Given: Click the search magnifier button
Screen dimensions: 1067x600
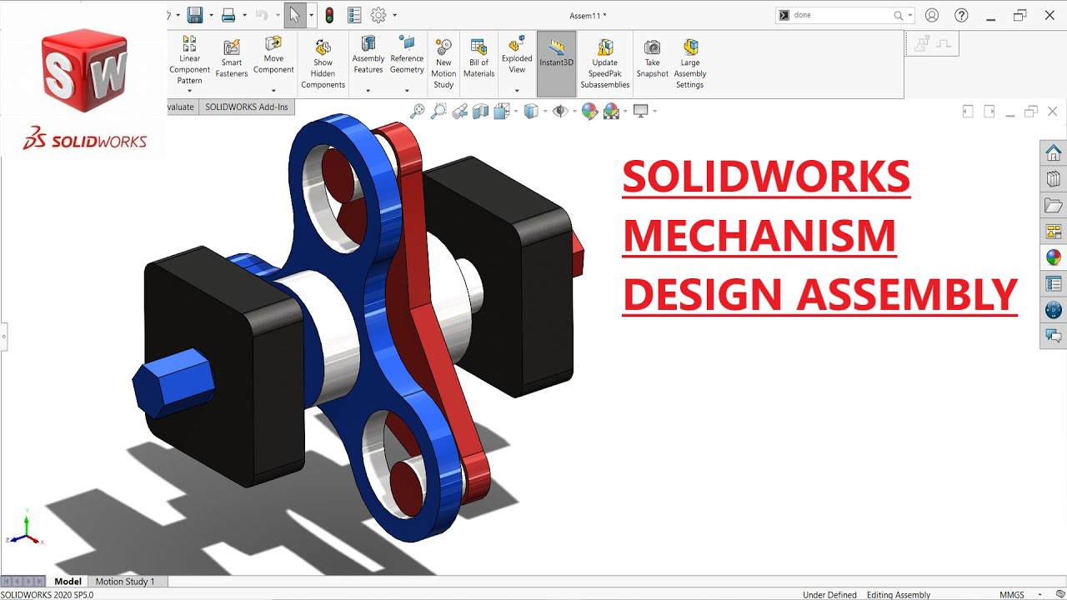Looking at the screenshot, I should [899, 15].
